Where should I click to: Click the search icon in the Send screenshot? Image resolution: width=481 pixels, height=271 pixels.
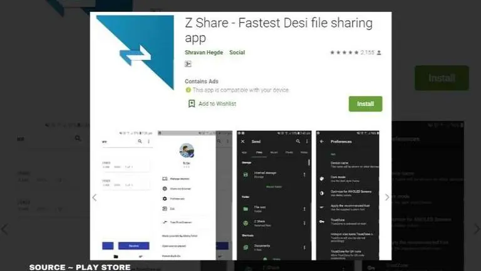(x=298, y=141)
